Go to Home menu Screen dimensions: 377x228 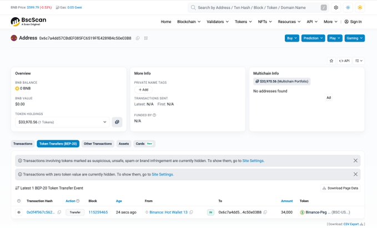point(166,22)
